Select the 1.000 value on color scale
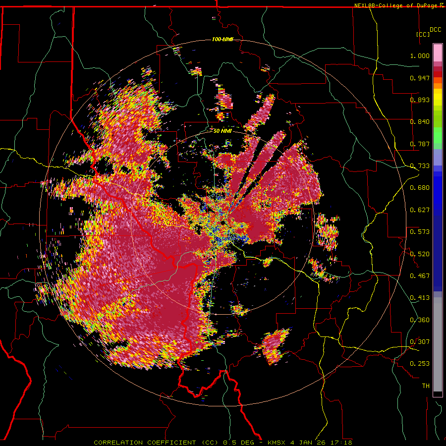 pyautogui.click(x=420, y=56)
